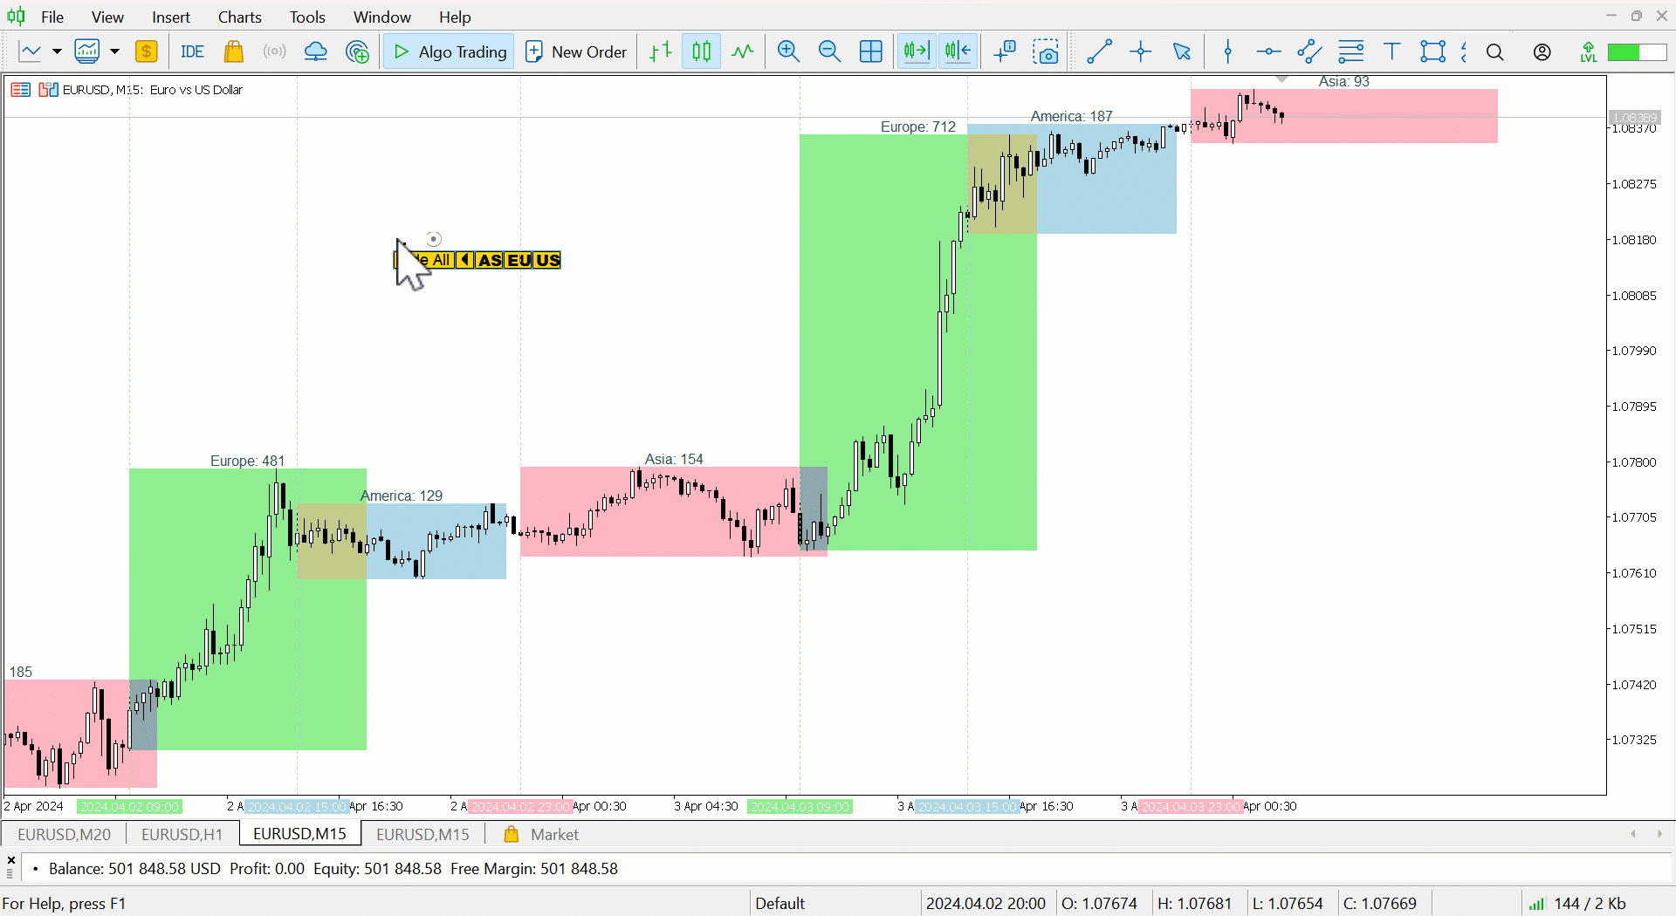Insert a text label using the T icon
The height and width of the screenshot is (916, 1676).
(x=1391, y=51)
